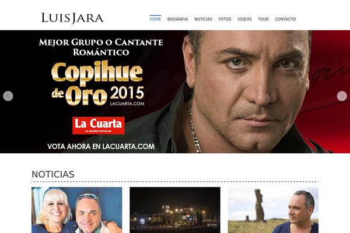
Task: Click 'Mejor Grupo o Cantante Romántico' banner title
Action: pyautogui.click(x=101, y=47)
